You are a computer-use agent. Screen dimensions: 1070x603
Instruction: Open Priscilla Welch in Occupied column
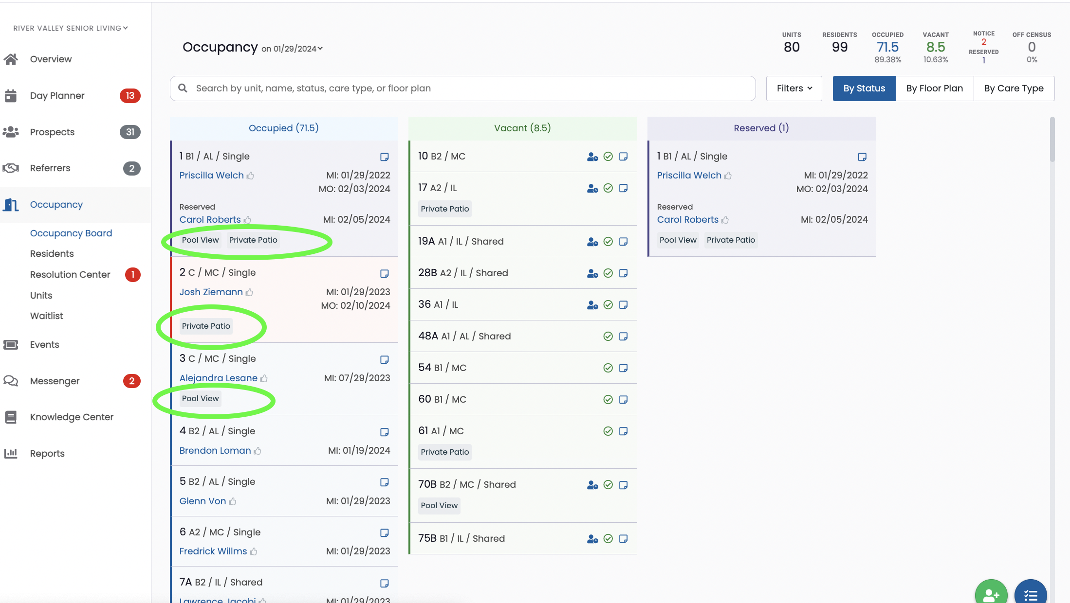(211, 176)
